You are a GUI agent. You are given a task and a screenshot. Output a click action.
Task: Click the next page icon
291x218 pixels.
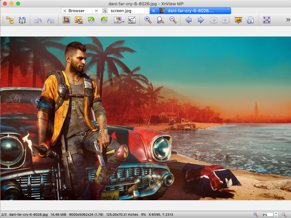tap(226, 20)
